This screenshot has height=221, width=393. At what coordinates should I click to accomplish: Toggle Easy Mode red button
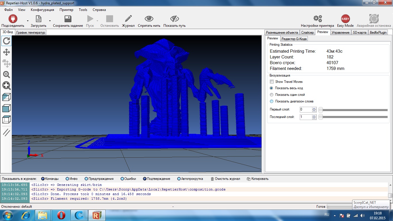tap(345, 19)
